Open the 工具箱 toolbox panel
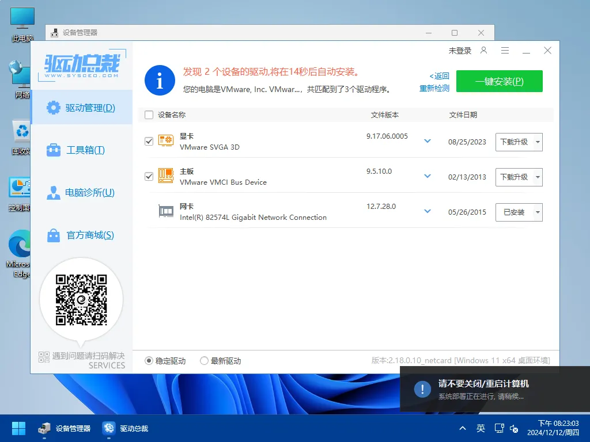Screen dimensions: 590x442 (x=82, y=150)
